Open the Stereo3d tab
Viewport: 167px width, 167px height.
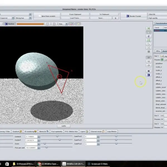click(x=44, y=132)
